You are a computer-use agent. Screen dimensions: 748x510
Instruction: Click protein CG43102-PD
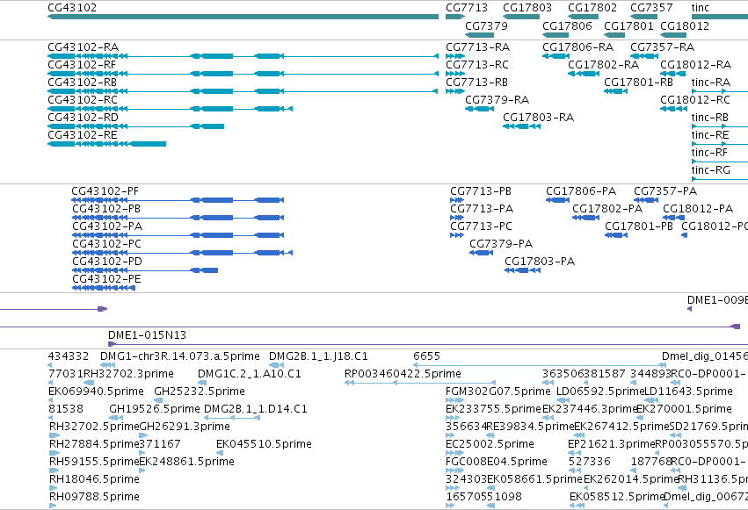click(145, 271)
